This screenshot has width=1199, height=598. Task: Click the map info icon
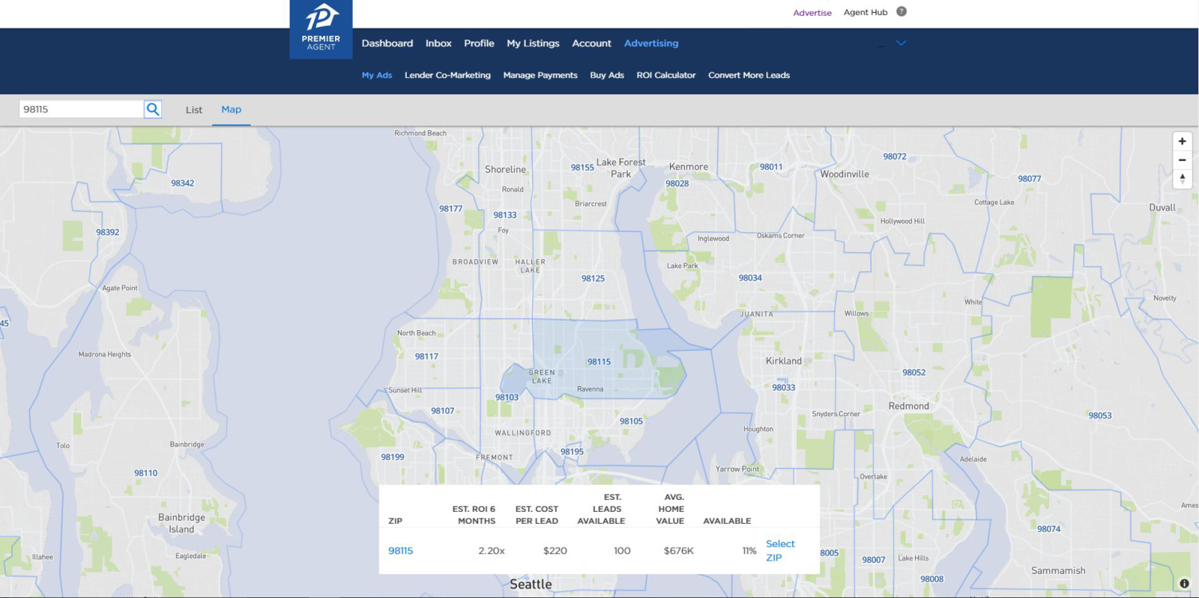(x=1184, y=584)
